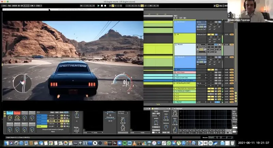The image size is (273, 148).
Task: Select the 145.00 tempo field
Action: (15, 6)
